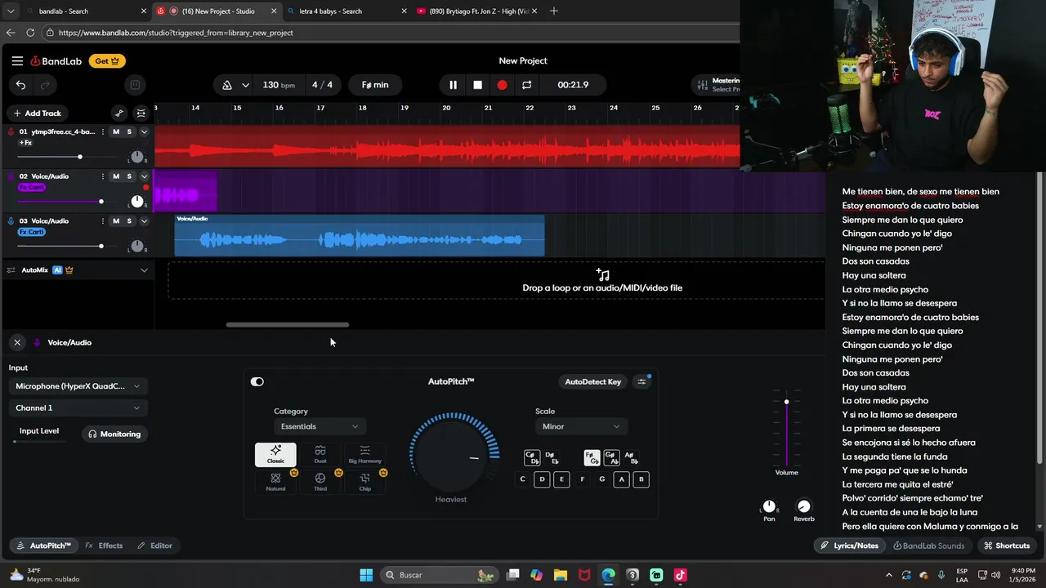Close the Voice/Audio bottom panel

click(17, 342)
